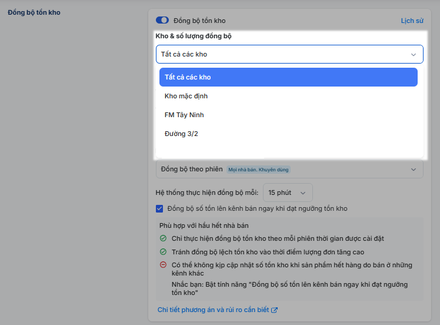Click the chevron on Đồng bộ theo phiên row
The height and width of the screenshot is (325, 440).
point(413,170)
